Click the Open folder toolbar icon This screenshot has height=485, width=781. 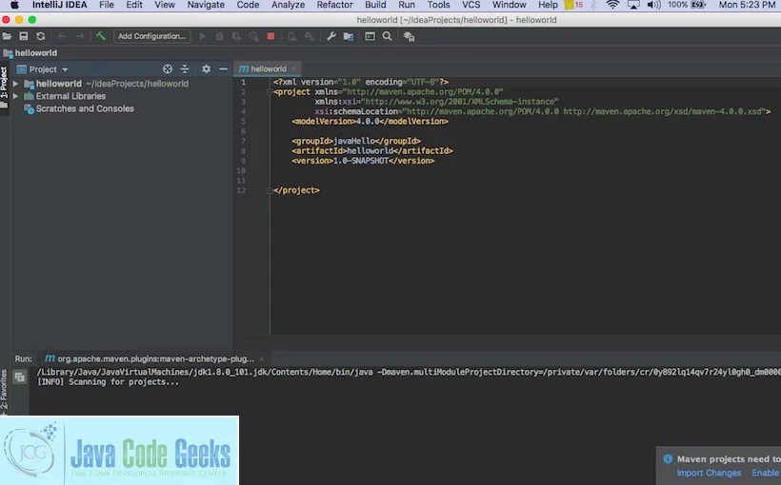coord(7,36)
